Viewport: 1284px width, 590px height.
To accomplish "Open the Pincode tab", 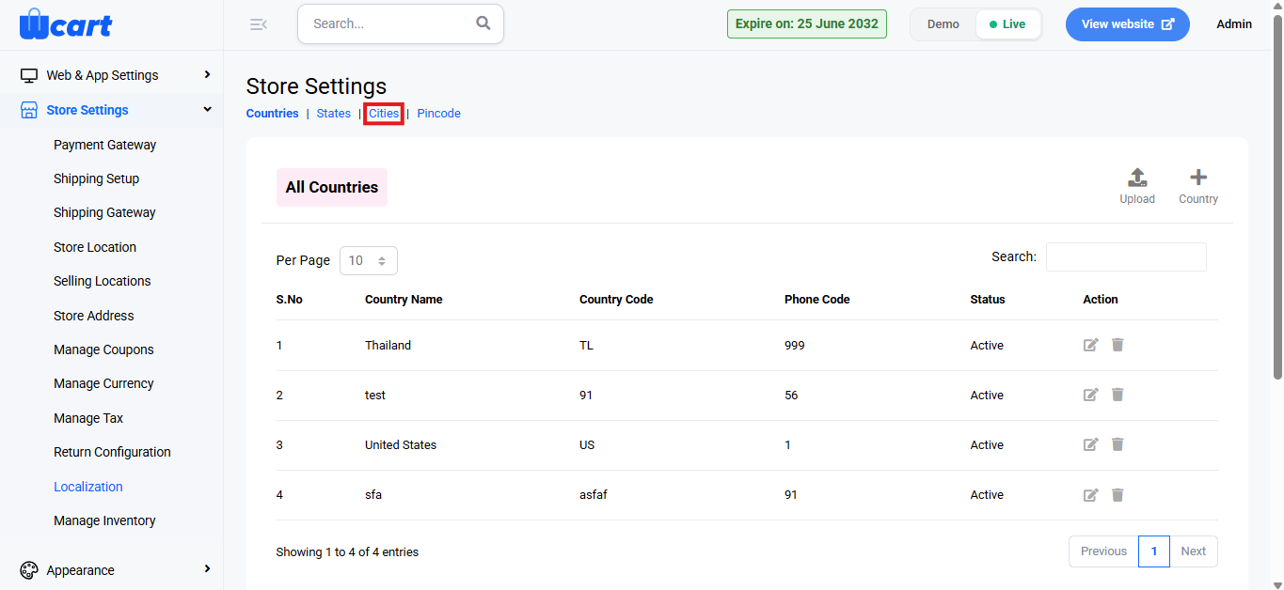I will tap(439, 113).
